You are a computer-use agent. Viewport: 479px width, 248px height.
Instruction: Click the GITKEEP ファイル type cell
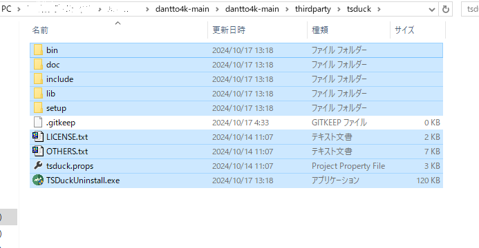(339, 123)
